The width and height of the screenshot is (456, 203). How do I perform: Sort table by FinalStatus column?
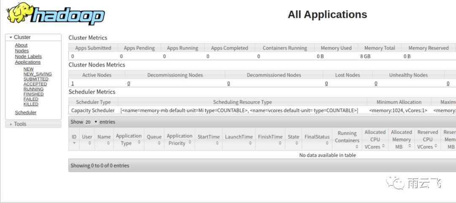(x=317, y=139)
